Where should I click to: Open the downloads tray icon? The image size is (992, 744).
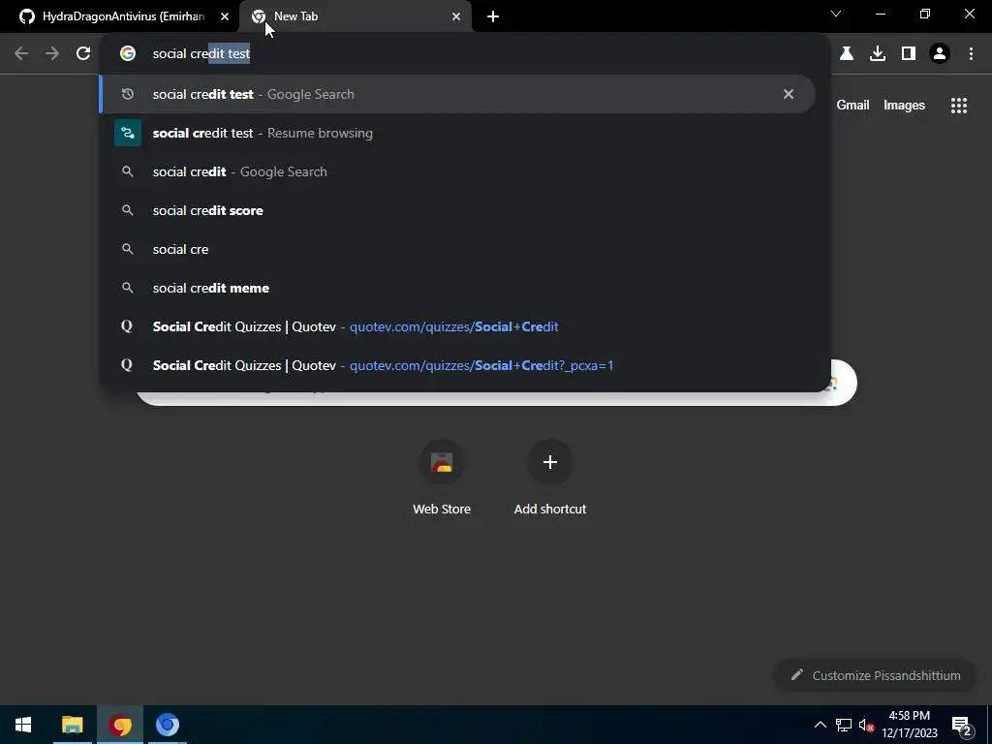click(878, 54)
